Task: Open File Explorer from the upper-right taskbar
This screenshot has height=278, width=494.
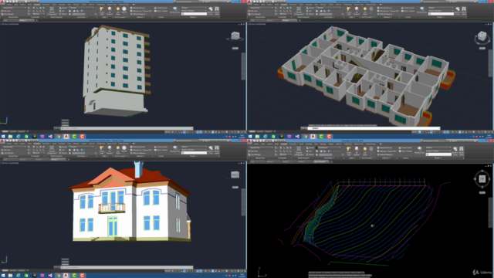Action: pos(257,137)
